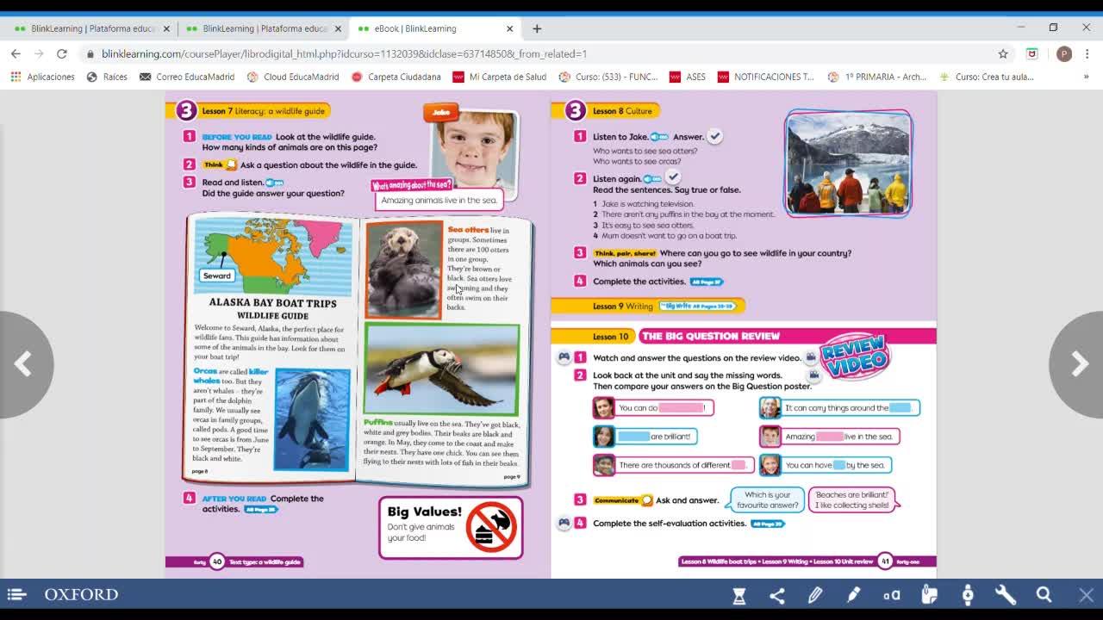Screen dimensions: 1103x620
Task: Click the Review Video badge
Action: tap(855, 354)
